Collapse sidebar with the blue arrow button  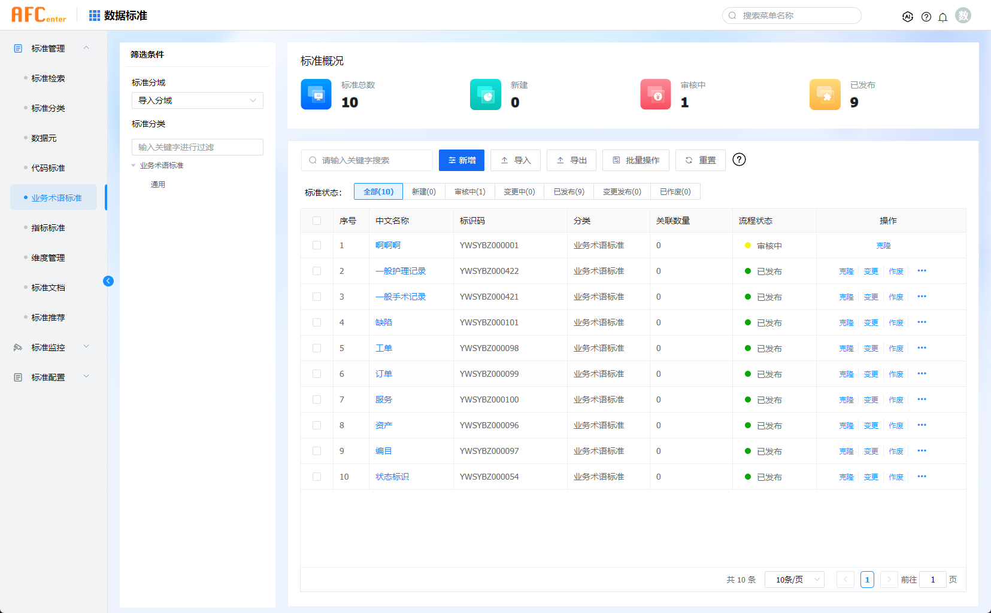tap(108, 281)
